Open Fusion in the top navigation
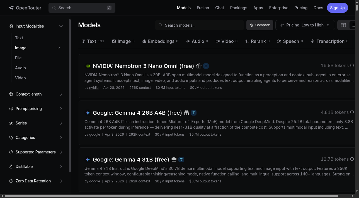The image size is (359, 198). pyautogui.click(x=203, y=8)
